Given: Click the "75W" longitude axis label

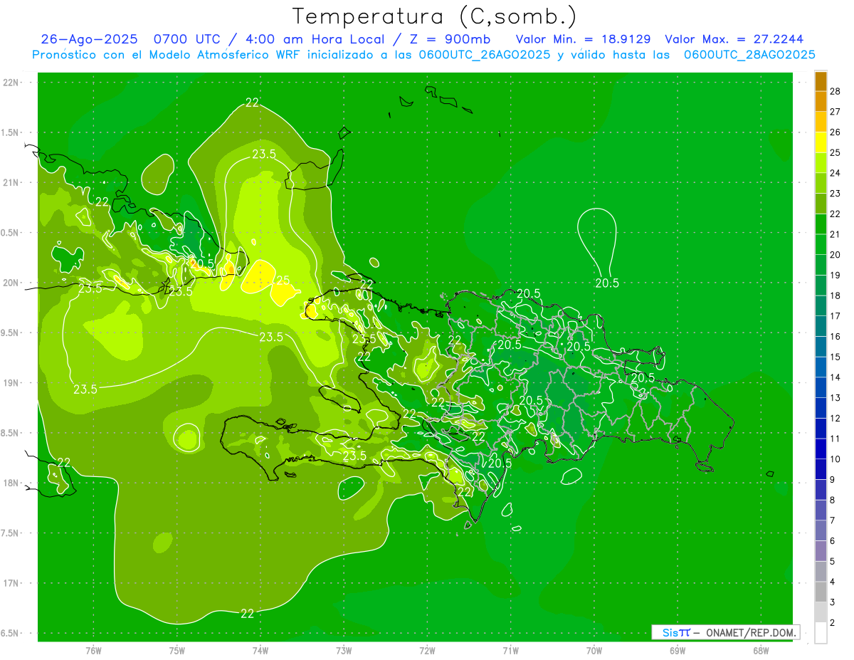Looking at the screenshot, I should click(177, 651).
